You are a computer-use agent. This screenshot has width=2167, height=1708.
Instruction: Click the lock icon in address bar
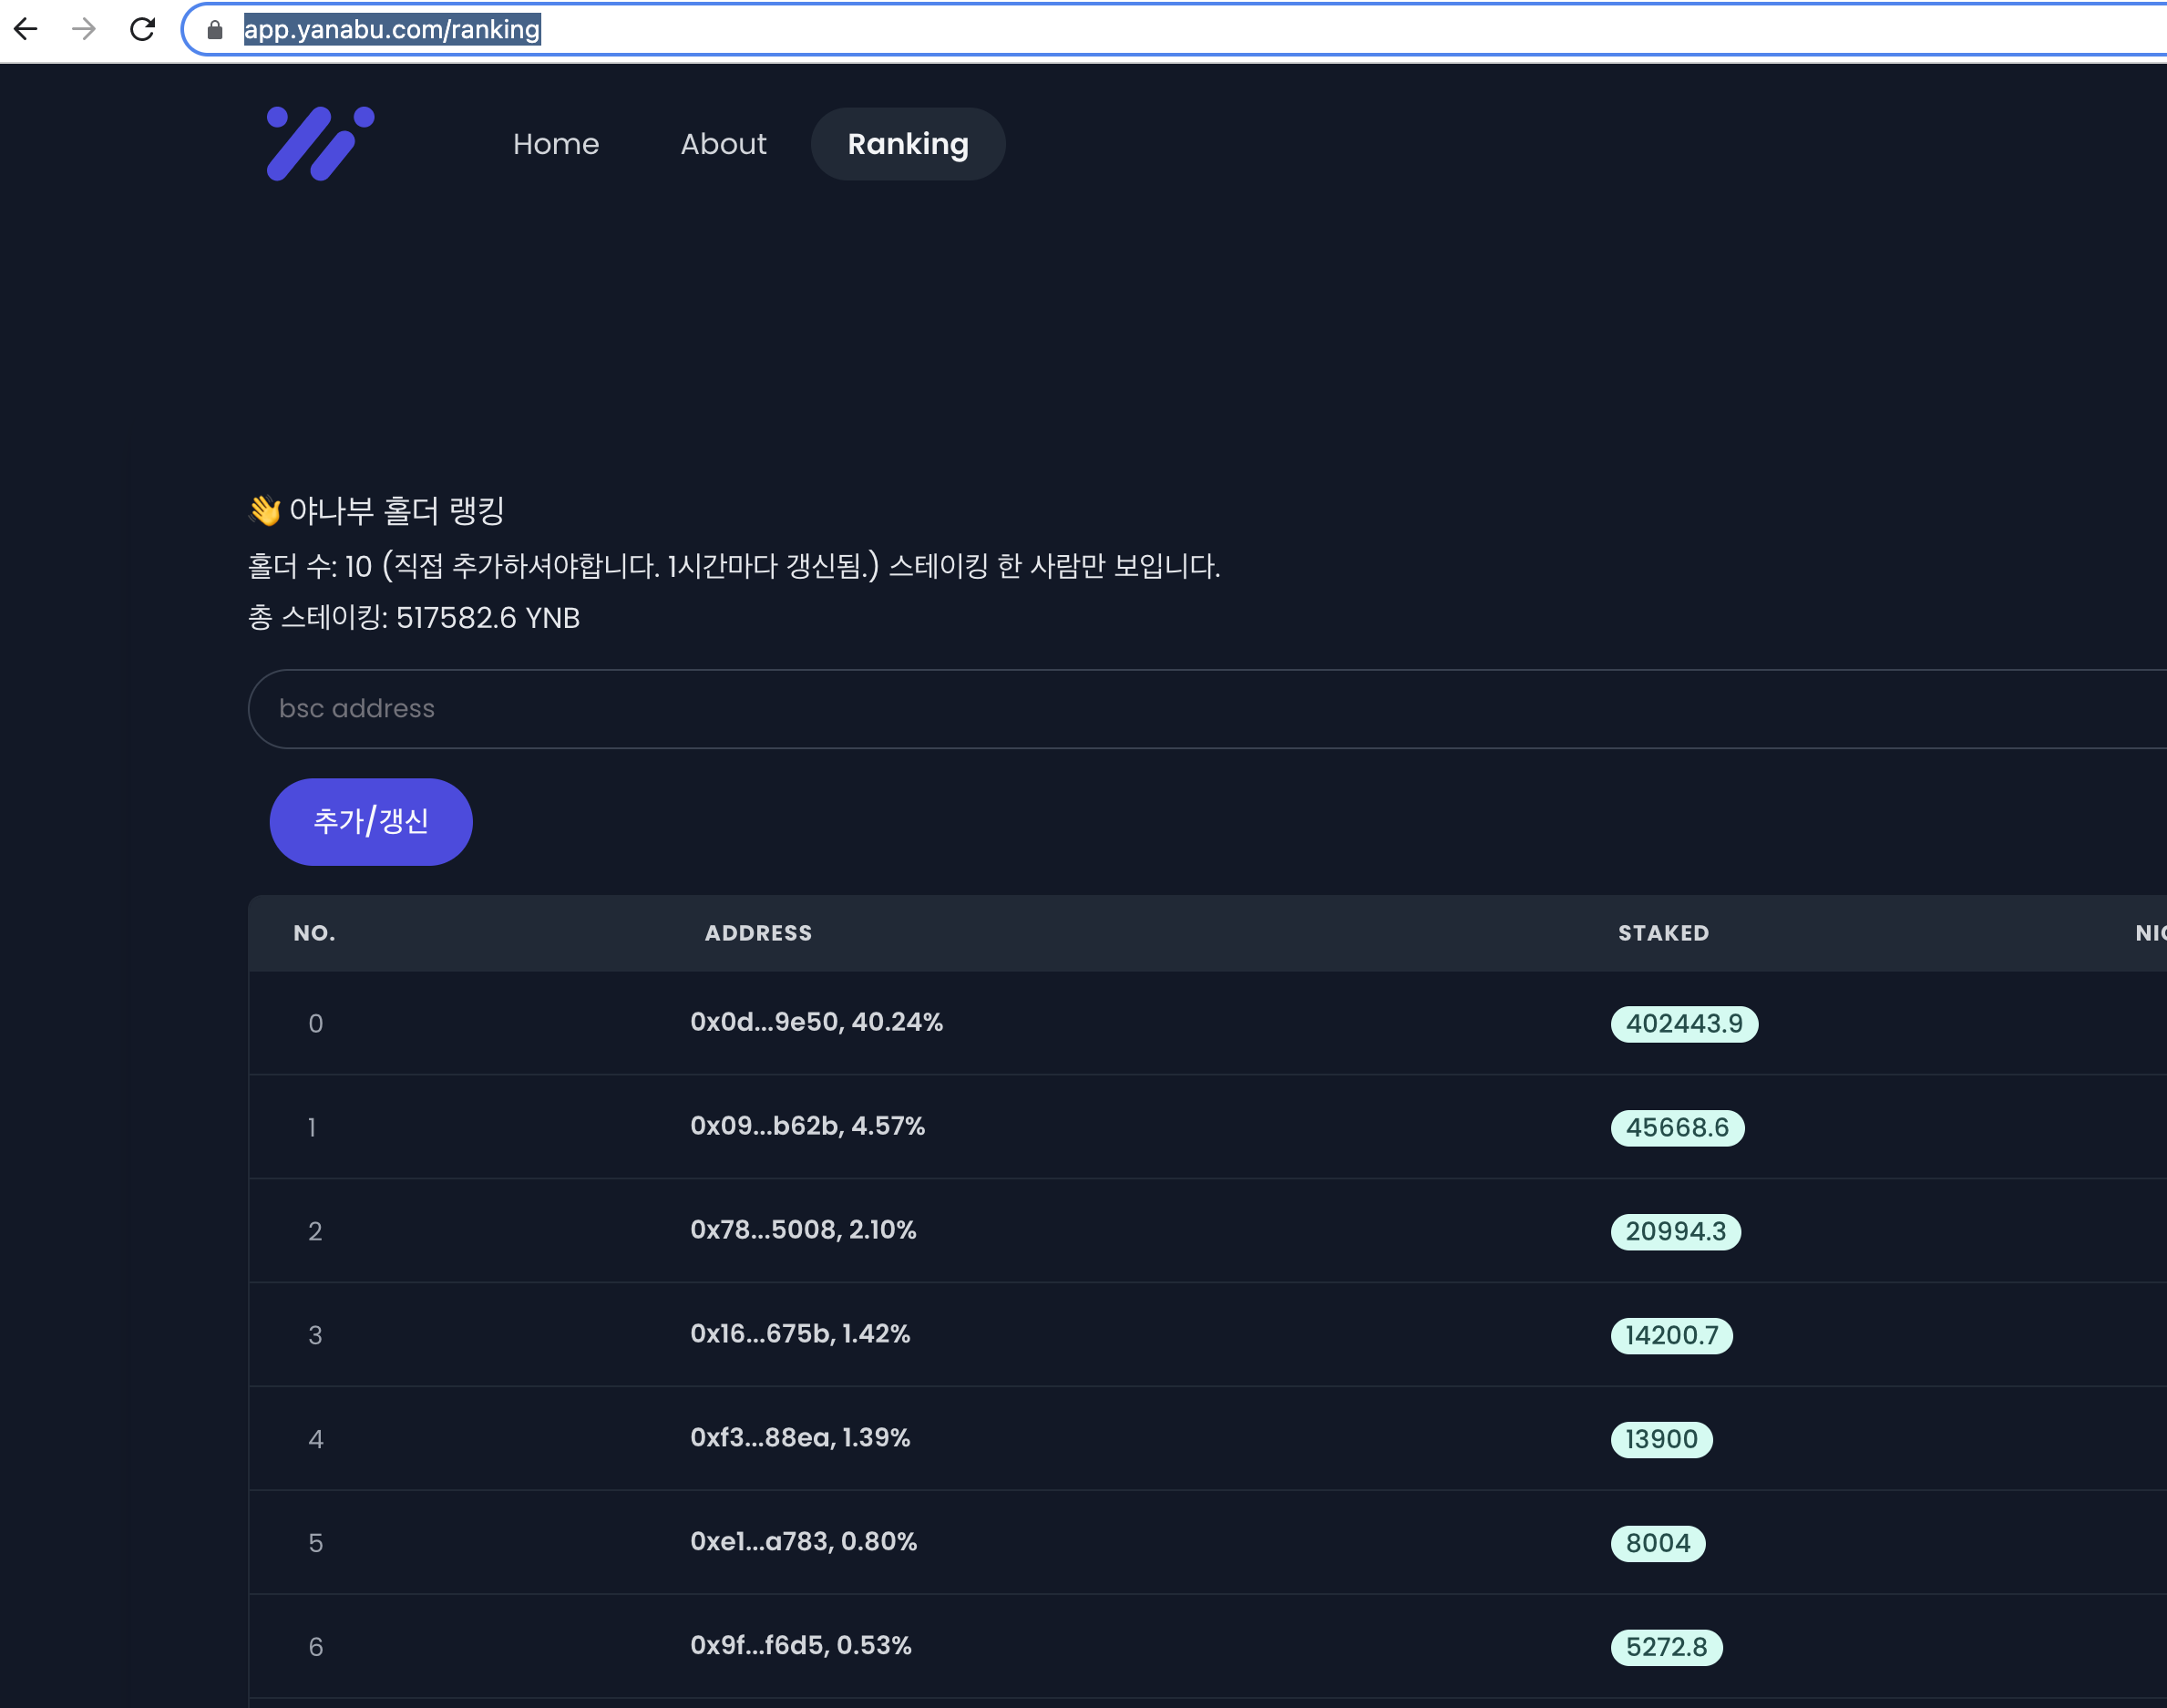[214, 30]
